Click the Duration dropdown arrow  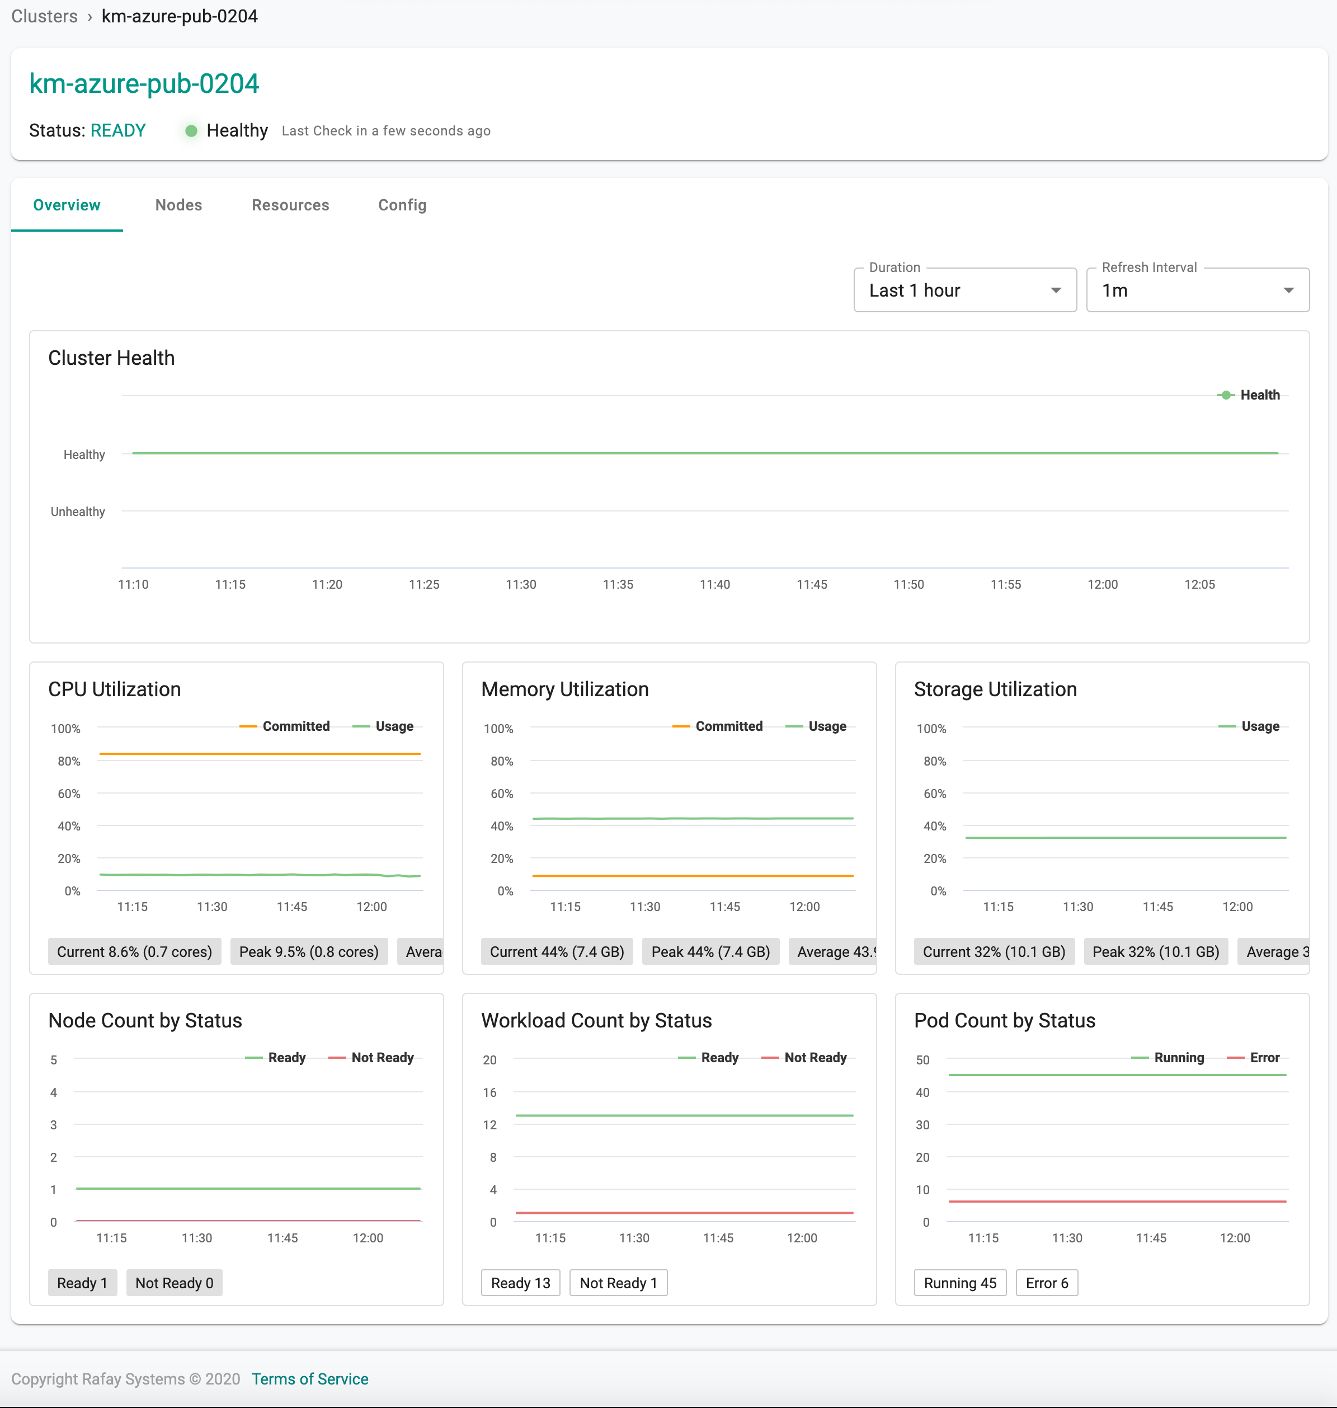pos(1056,290)
